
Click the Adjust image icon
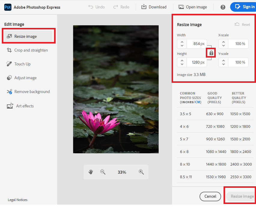[9, 78]
